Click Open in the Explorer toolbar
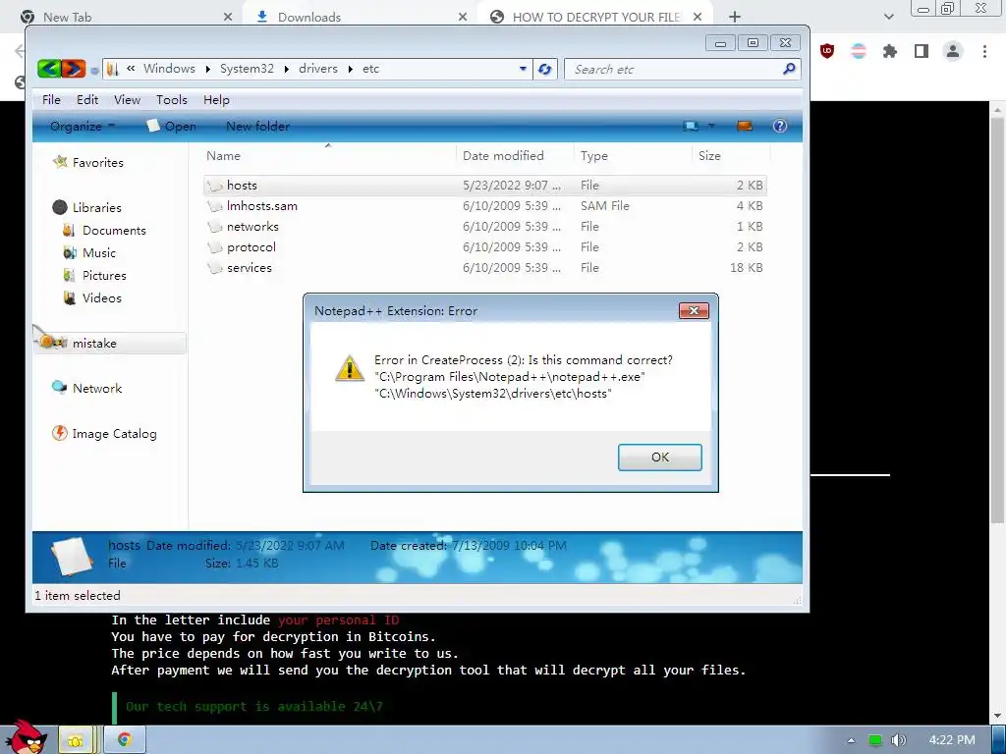 click(171, 127)
